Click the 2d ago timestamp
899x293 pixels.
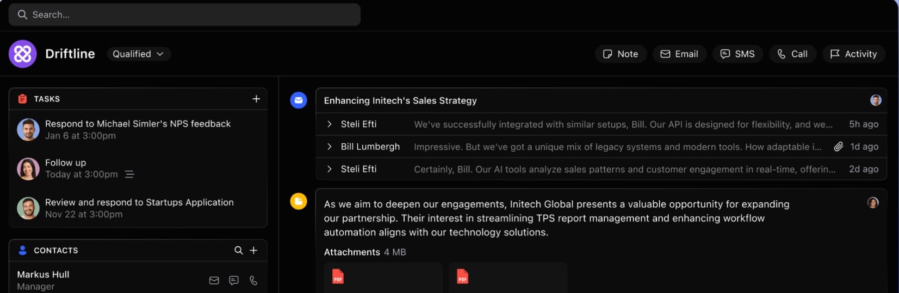tap(864, 169)
